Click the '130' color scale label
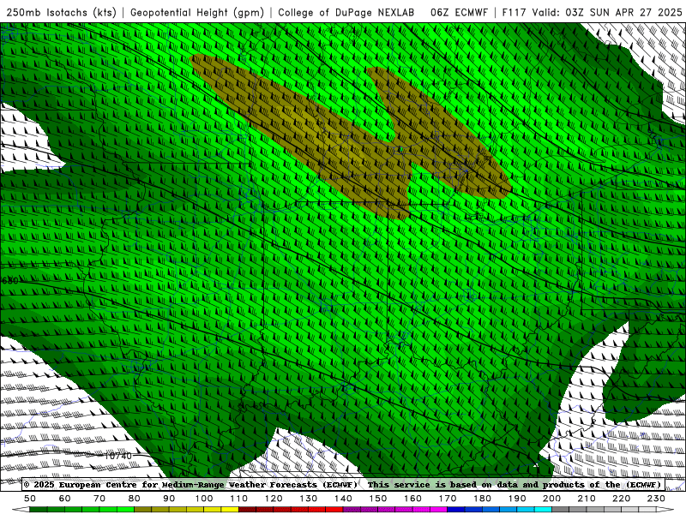Screen dimensions: 686x514 (x=309, y=499)
